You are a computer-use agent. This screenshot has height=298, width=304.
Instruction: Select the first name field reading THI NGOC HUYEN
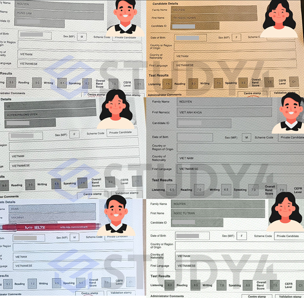click(214, 18)
